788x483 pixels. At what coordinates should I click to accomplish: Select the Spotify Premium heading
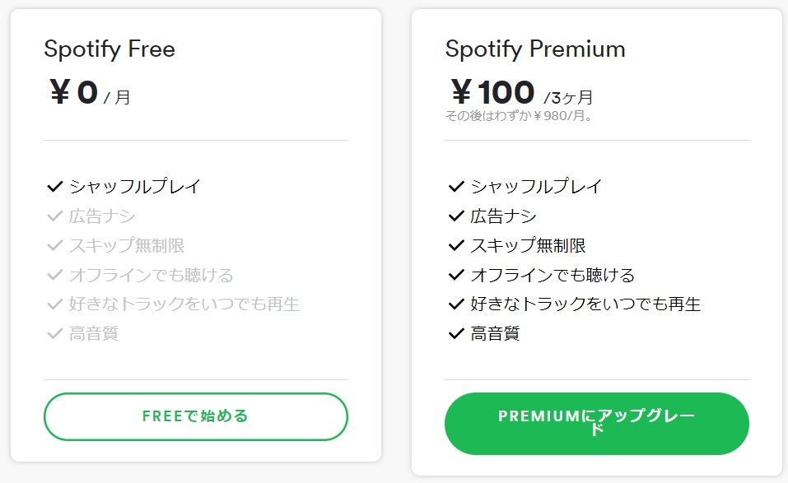coord(535,49)
